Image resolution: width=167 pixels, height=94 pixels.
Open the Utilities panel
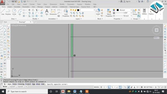click(x=144, y=12)
